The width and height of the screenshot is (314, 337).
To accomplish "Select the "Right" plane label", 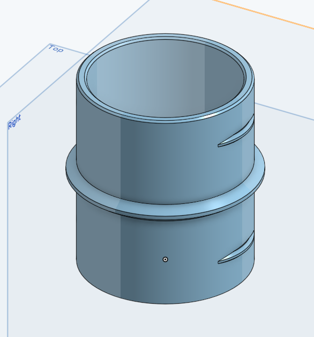I will [14, 122].
